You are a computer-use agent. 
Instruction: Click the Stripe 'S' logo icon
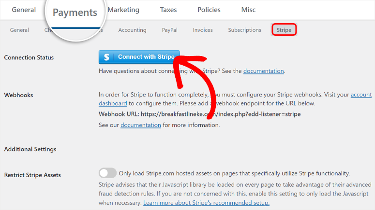tap(106, 57)
